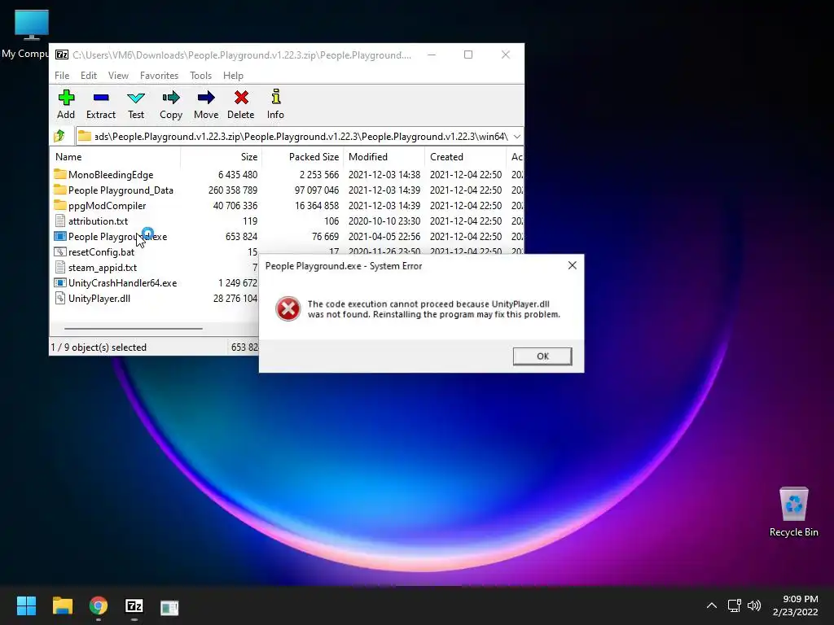
Task: Click OK in the System Error dialog
Action: pyautogui.click(x=542, y=356)
